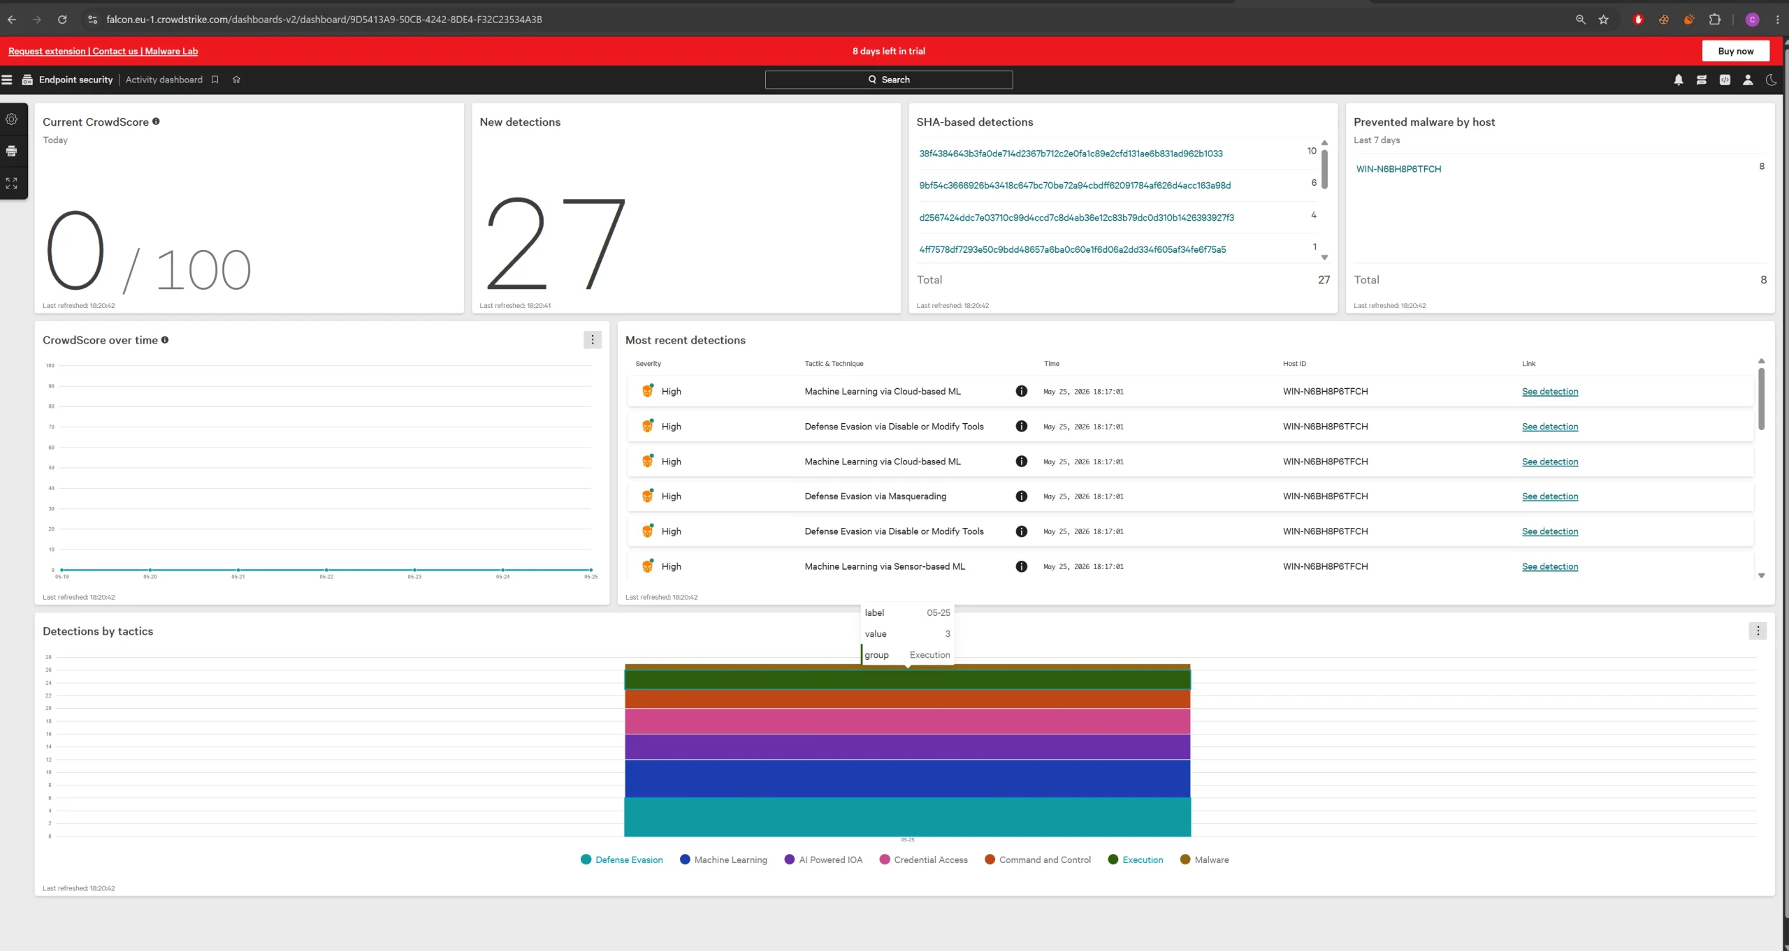Open the browser Extensions puzzle icon

click(1715, 20)
